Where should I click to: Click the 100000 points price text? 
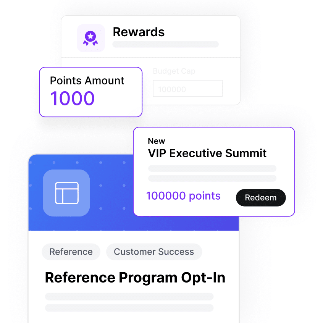pyautogui.click(x=183, y=196)
